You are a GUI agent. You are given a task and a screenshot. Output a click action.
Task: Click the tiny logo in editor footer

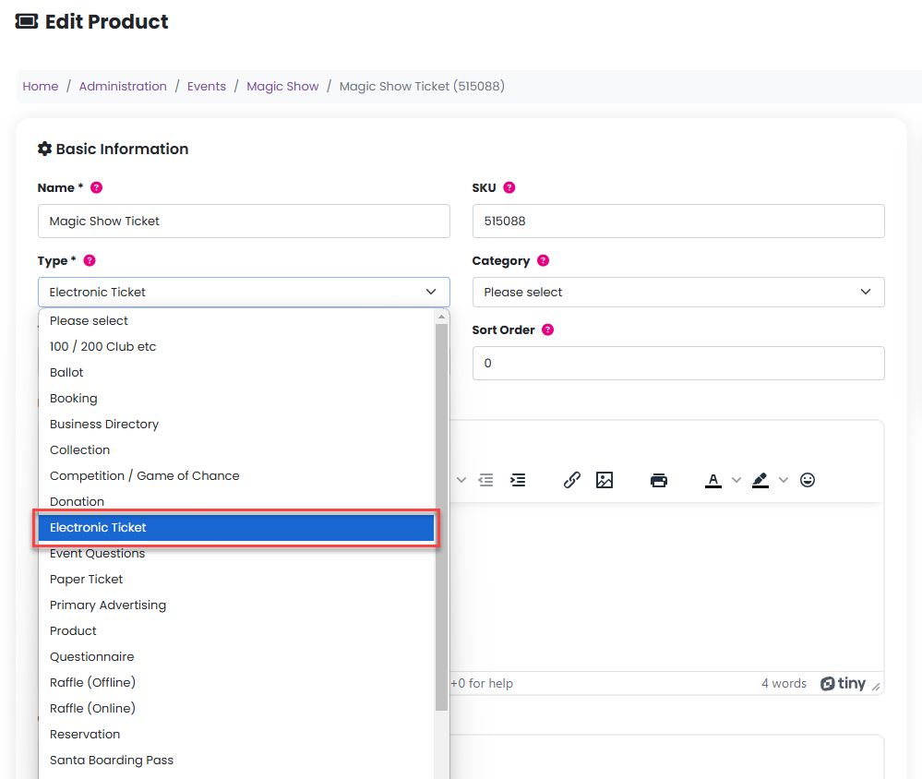click(844, 683)
